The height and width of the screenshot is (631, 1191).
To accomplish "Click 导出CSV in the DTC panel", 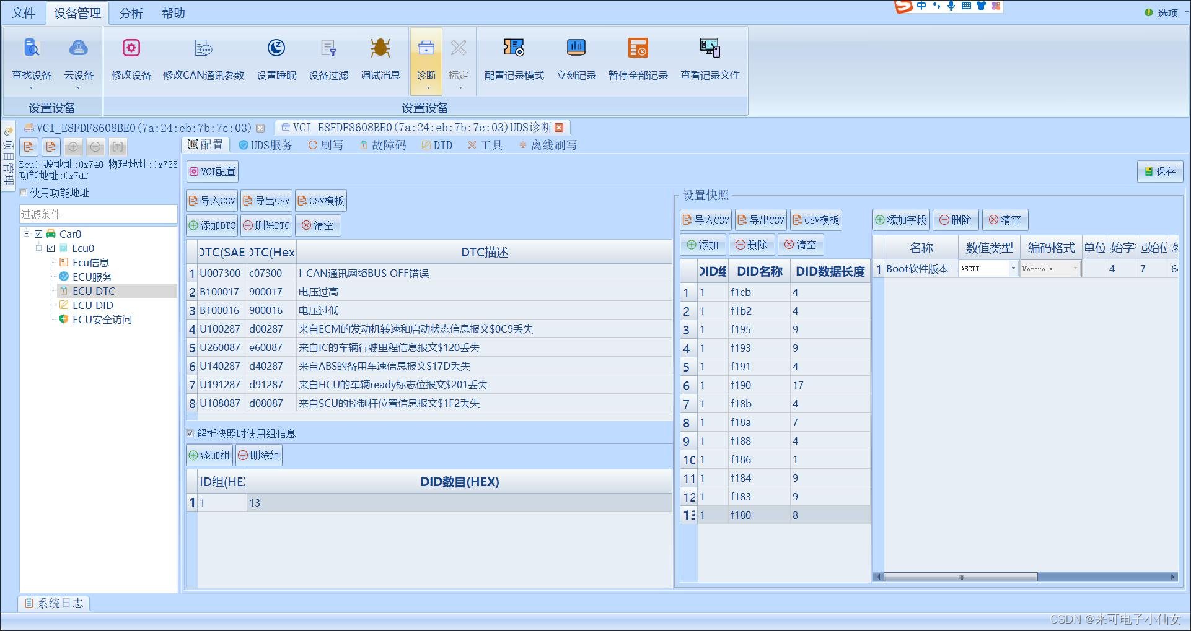I will tap(266, 201).
